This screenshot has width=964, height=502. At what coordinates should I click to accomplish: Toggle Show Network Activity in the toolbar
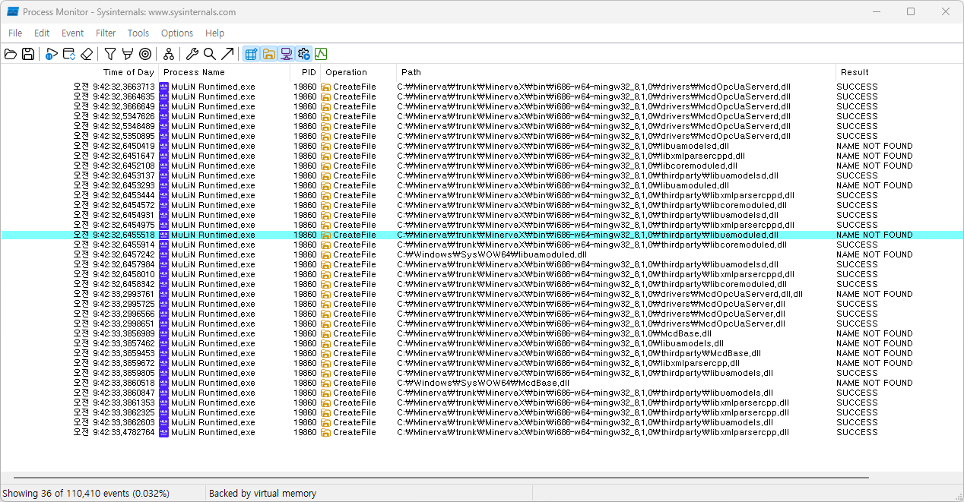tap(286, 54)
